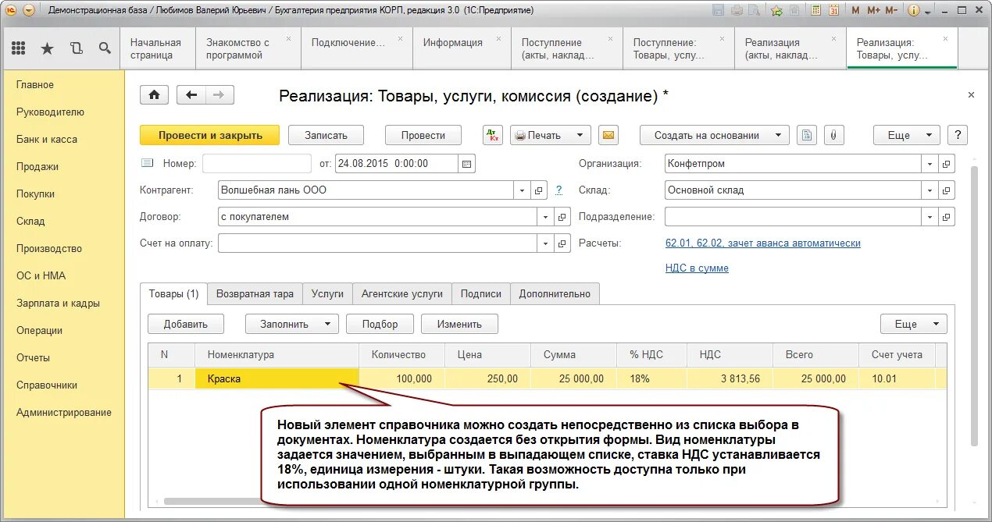
Task: Open the Favorites star panel
Action: 47,48
